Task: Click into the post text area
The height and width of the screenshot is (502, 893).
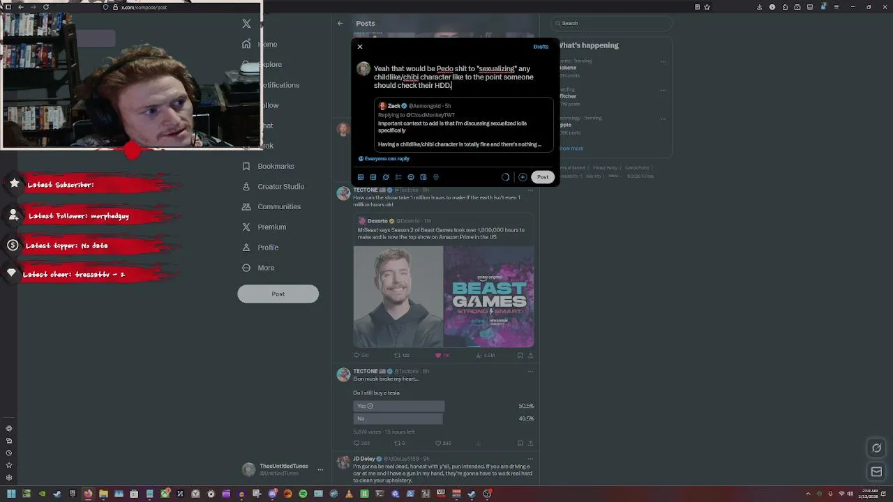Action: click(453, 77)
